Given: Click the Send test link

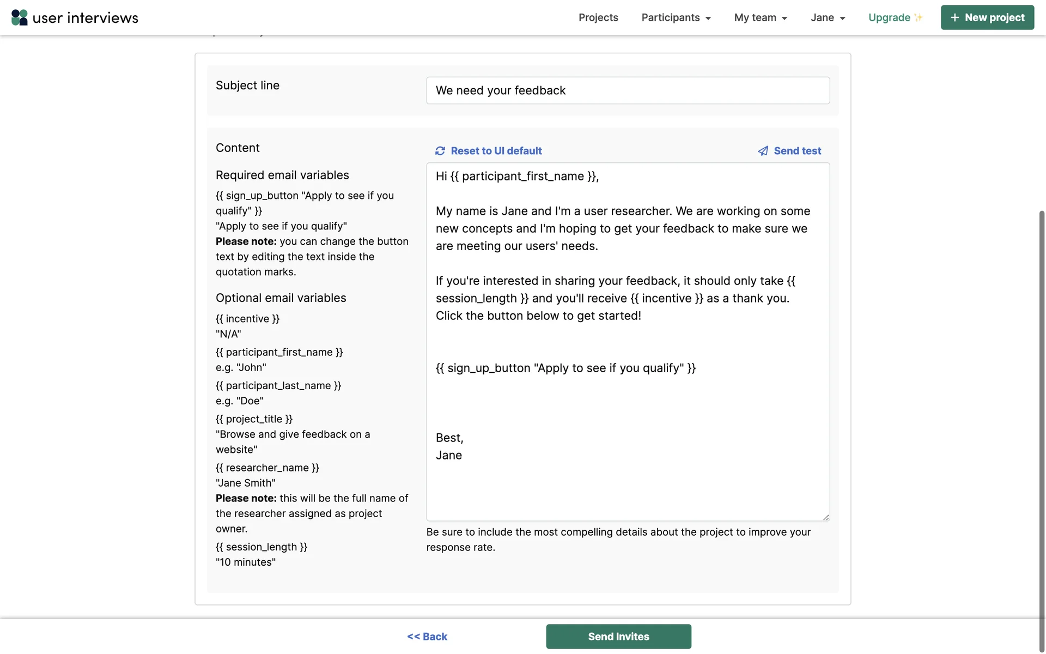Looking at the screenshot, I should (797, 151).
